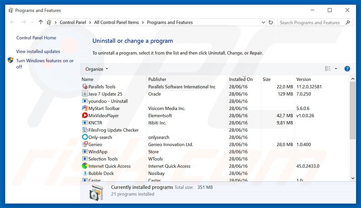The height and width of the screenshot is (208, 361).
Task: Open Turn Windows features on or off
Action: point(45,64)
